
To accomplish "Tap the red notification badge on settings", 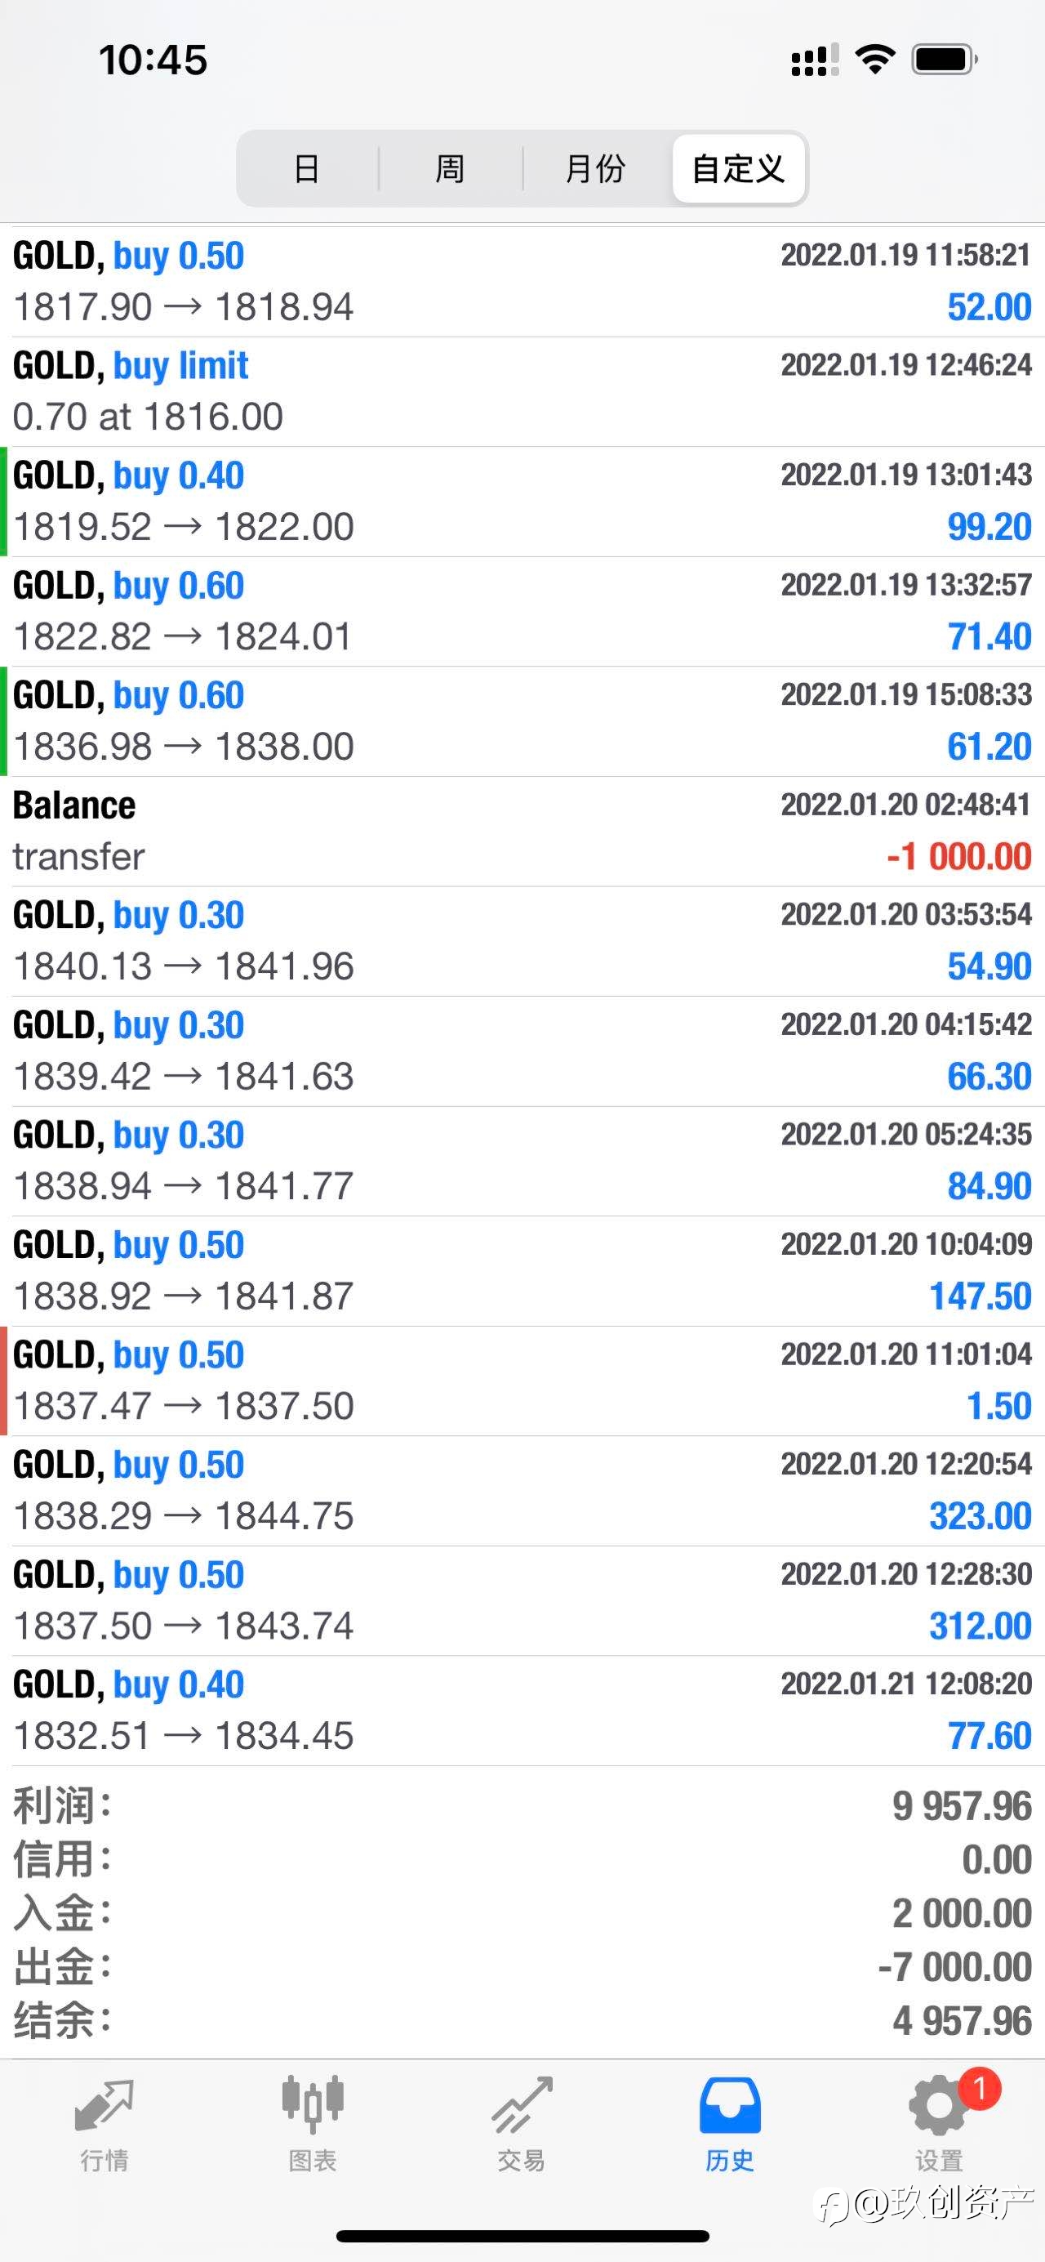I will [979, 2089].
